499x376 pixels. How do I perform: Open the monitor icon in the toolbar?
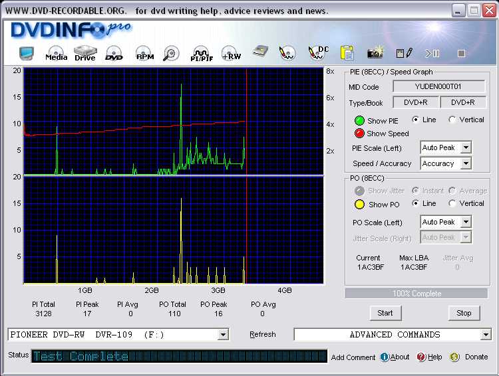(x=26, y=53)
